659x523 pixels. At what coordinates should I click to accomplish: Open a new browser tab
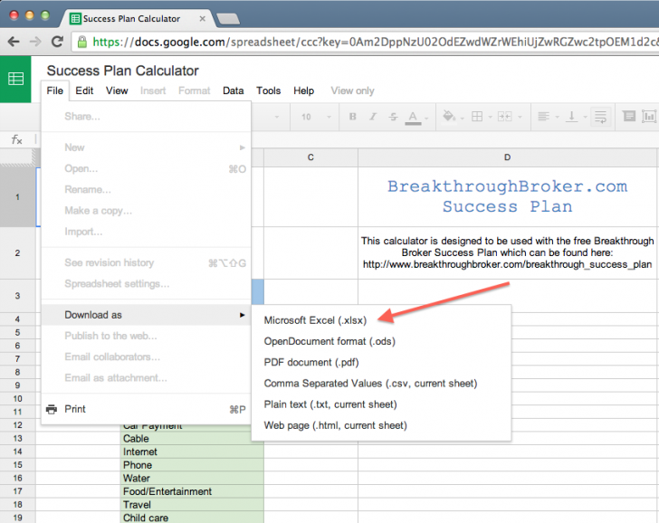228,19
